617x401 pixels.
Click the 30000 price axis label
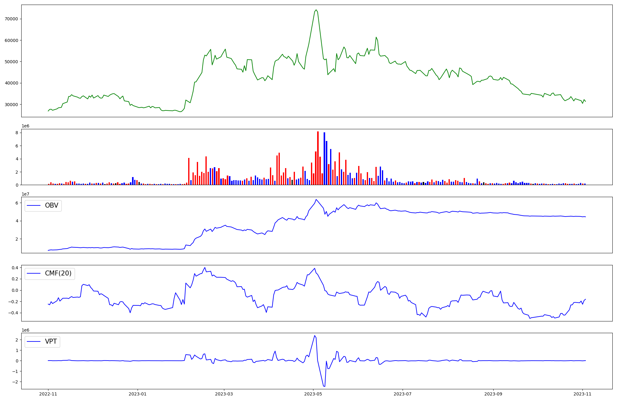(11, 105)
